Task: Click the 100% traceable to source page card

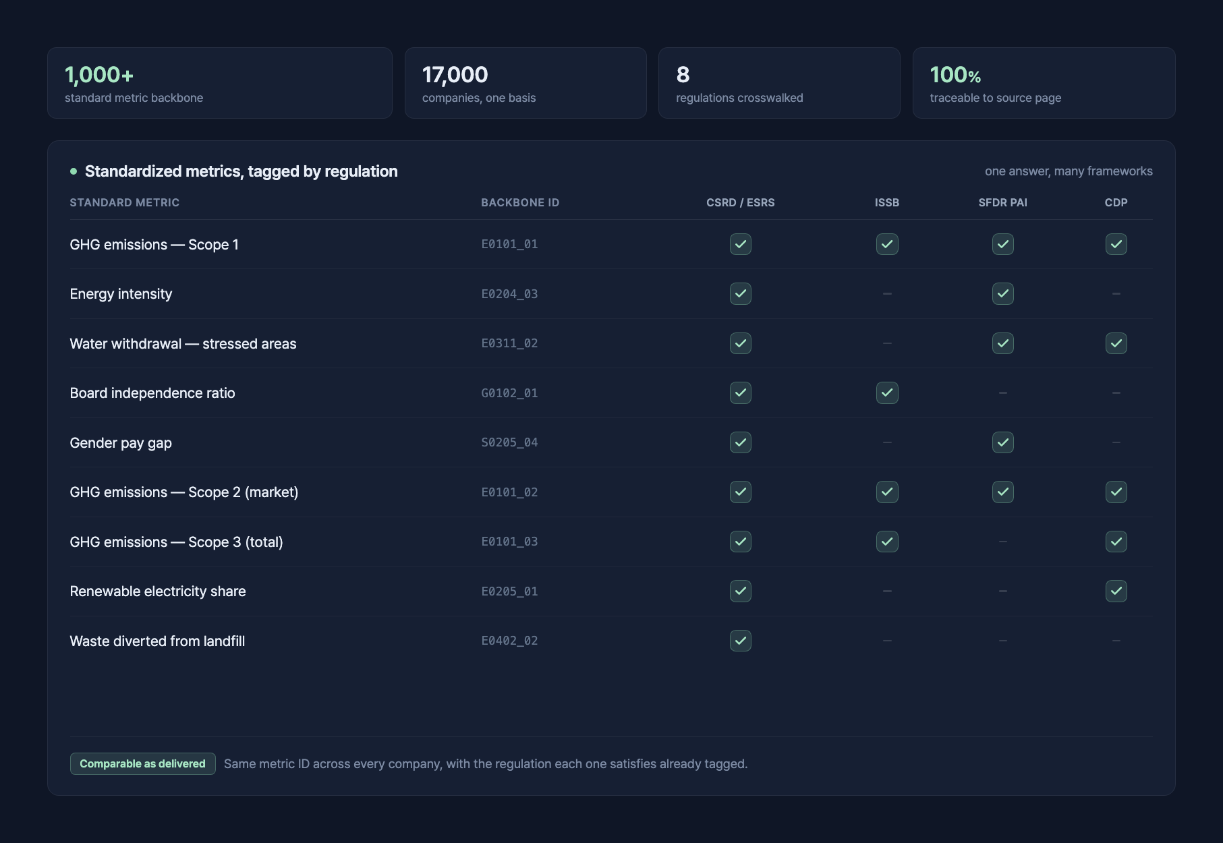Action: (x=1044, y=83)
